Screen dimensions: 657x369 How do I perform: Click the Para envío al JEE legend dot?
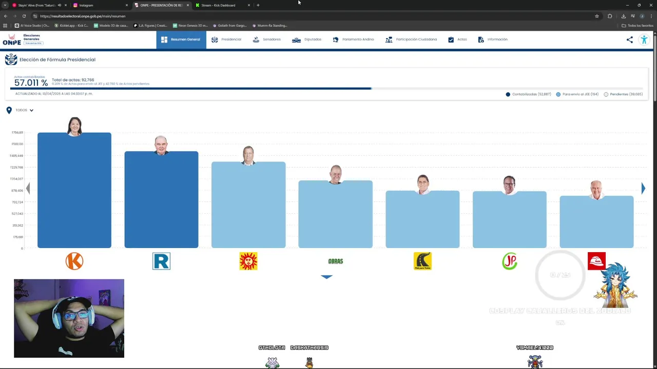point(558,94)
